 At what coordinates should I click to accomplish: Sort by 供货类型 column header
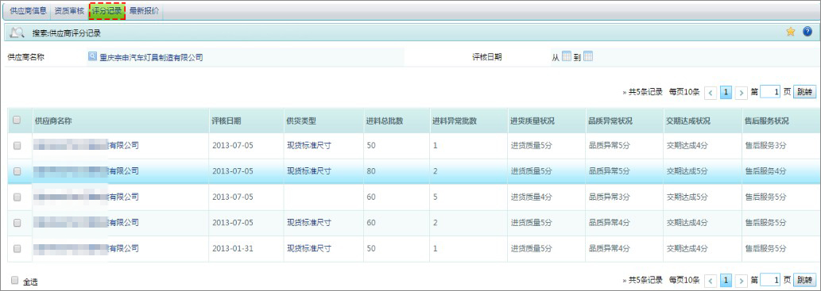tap(301, 121)
